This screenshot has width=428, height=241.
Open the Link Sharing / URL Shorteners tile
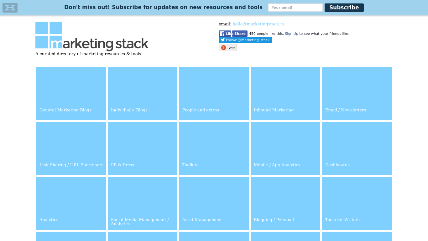(71, 148)
